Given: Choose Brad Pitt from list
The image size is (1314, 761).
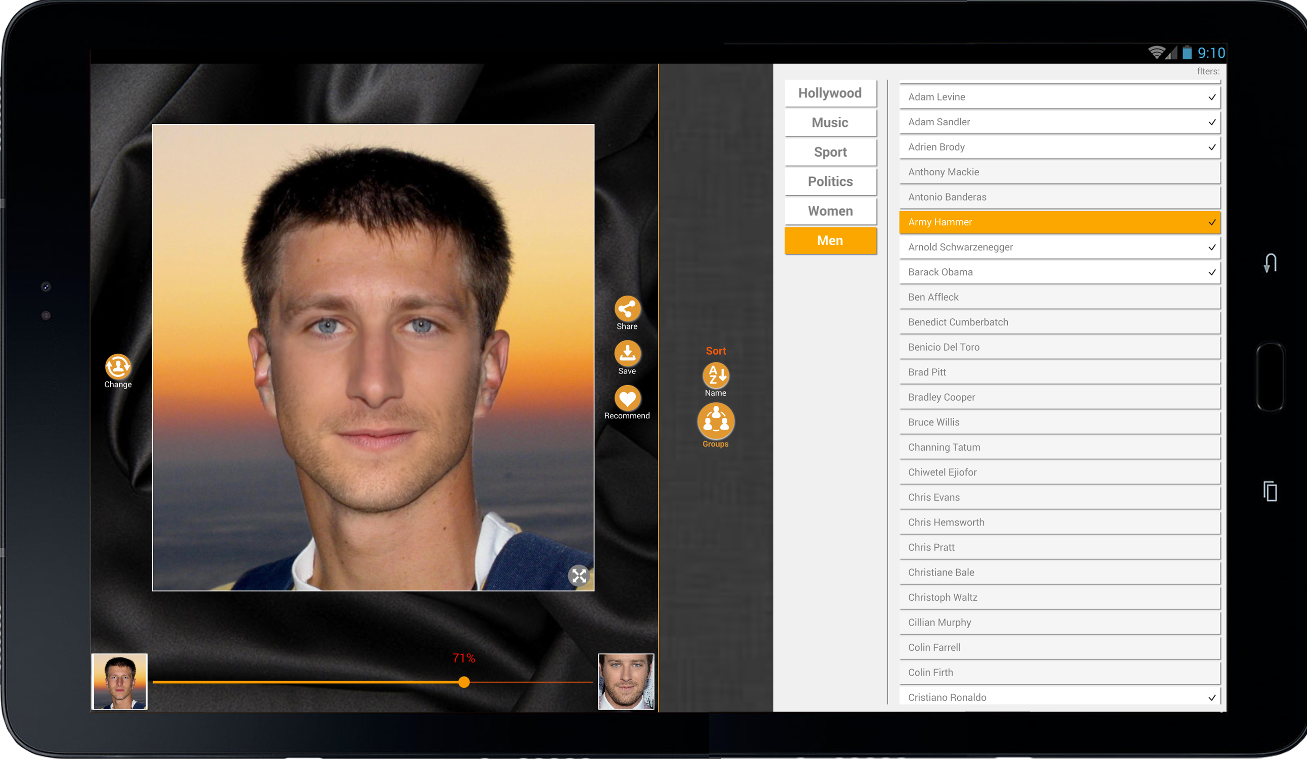Looking at the screenshot, I should [1060, 372].
